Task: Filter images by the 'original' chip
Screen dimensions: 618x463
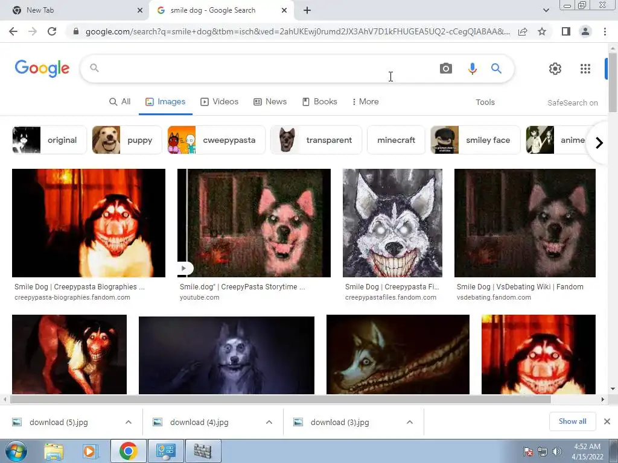Action: (x=49, y=140)
